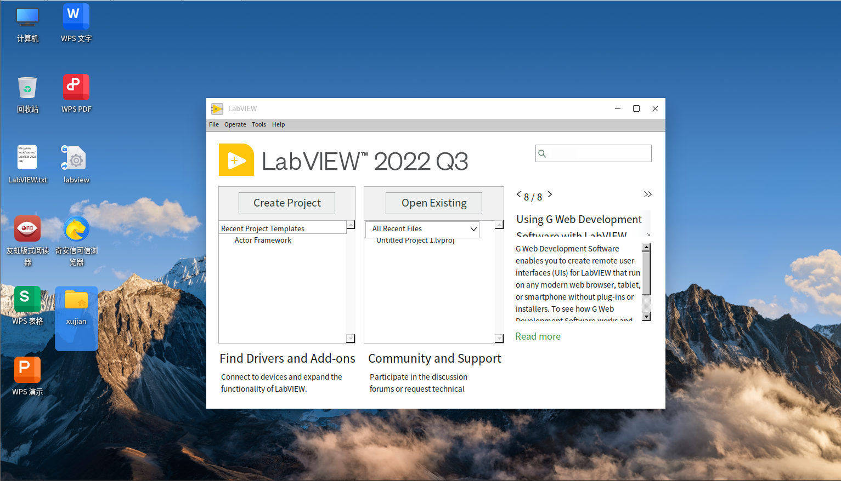Open the 计算机 desktop icon
Screen dimensions: 841x481
(27, 25)
